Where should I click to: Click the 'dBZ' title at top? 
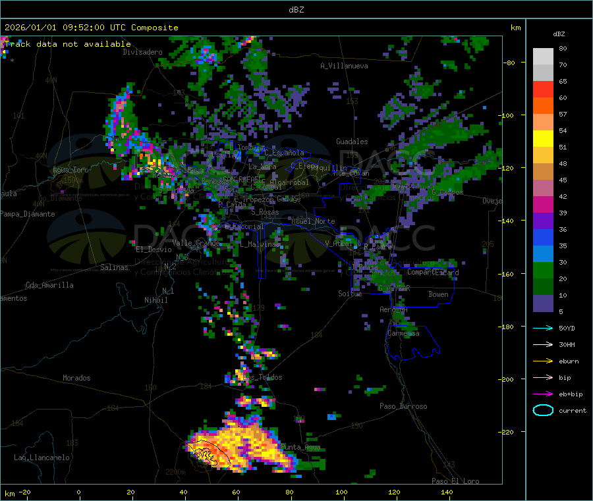point(296,9)
